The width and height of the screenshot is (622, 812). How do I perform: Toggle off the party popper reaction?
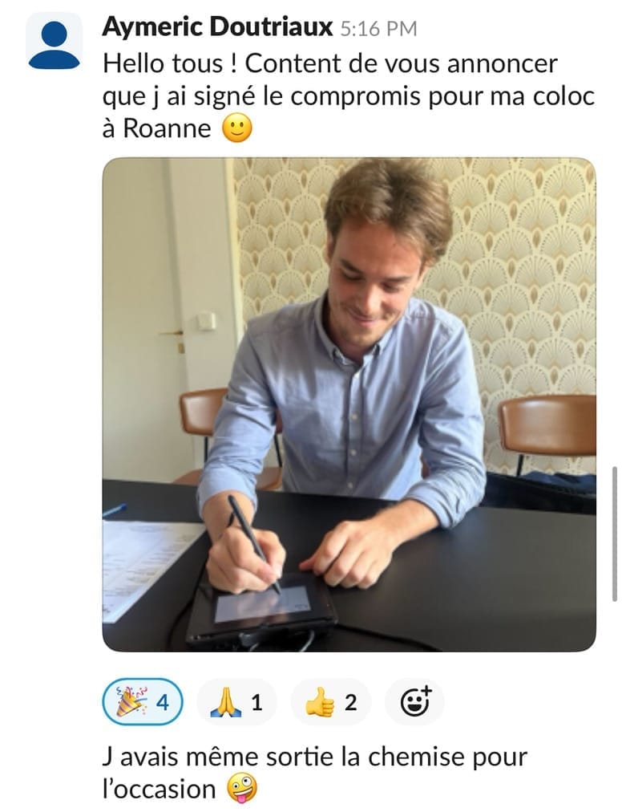143,702
